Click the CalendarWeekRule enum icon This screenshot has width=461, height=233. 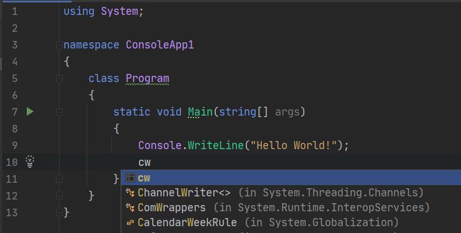(x=130, y=222)
